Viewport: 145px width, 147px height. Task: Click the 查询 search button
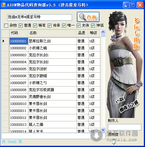pyautogui.click(x=88, y=17)
